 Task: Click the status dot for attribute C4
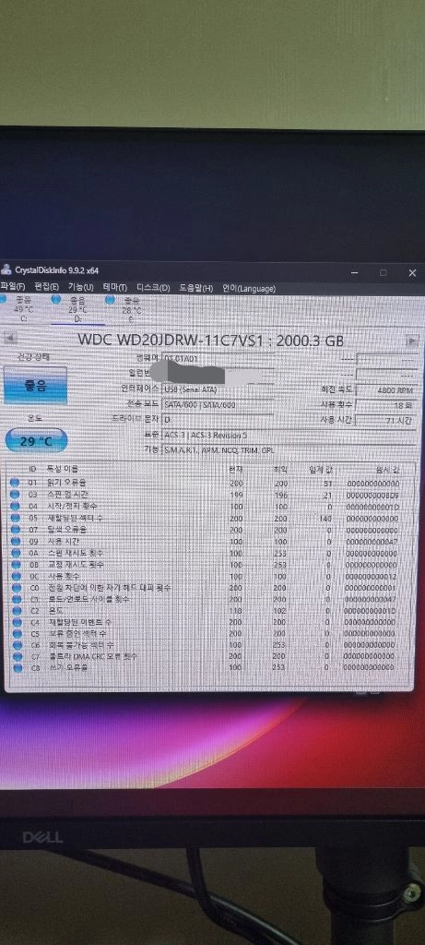[x=15, y=621]
